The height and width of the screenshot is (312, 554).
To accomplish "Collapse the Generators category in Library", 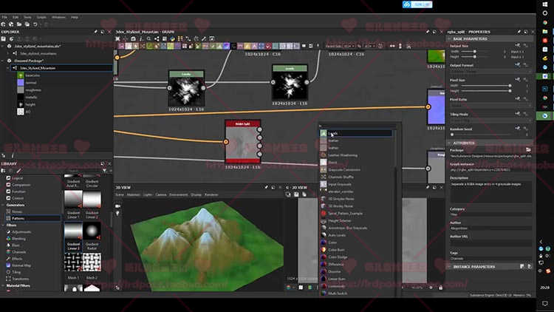I will (x=3, y=206).
